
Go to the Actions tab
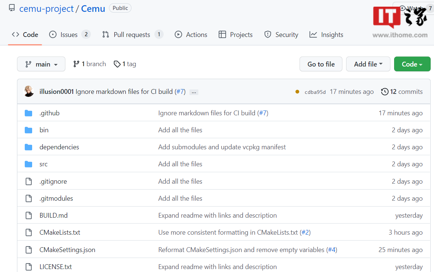coord(191,35)
